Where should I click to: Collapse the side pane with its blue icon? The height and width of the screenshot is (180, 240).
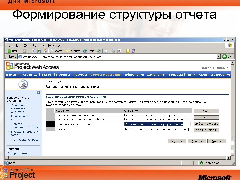coord(39,92)
